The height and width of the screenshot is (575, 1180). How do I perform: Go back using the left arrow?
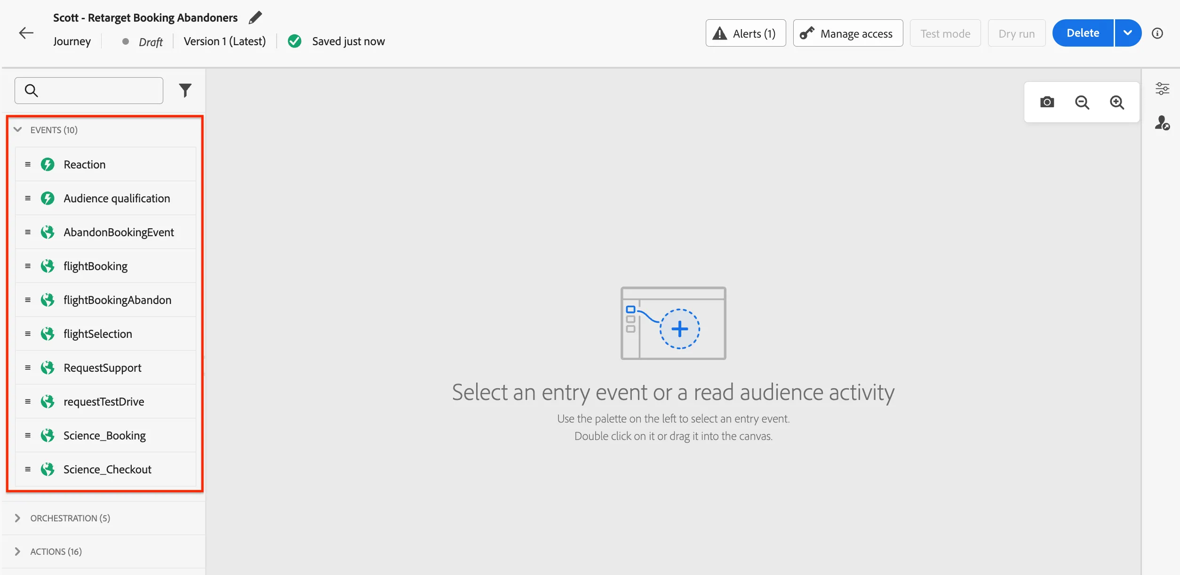[26, 33]
